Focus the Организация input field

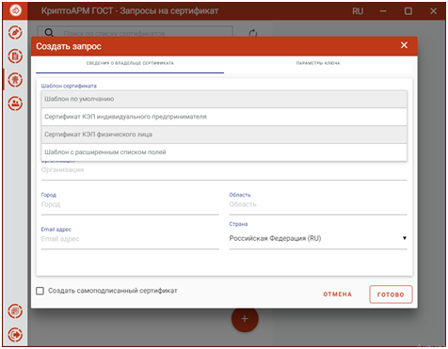[224, 171]
